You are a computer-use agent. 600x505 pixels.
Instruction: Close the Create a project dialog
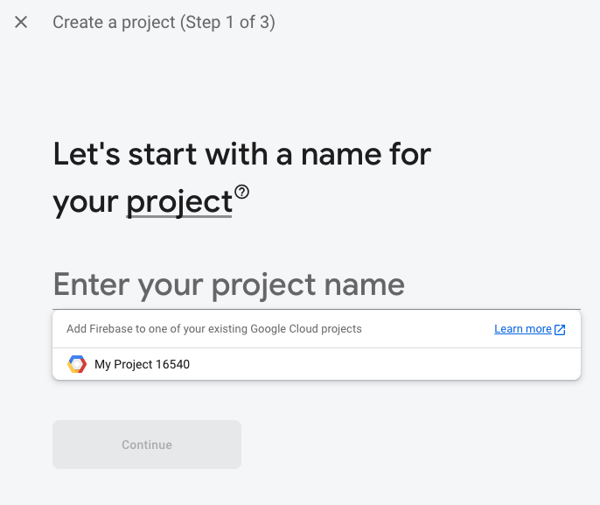point(21,22)
